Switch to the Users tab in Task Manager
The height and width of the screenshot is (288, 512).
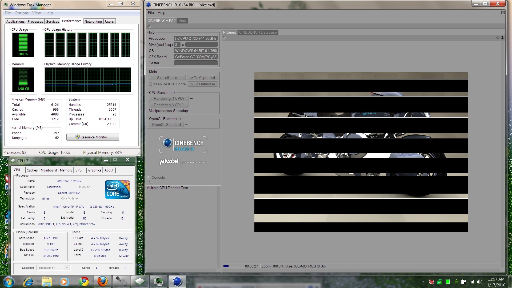(109, 22)
